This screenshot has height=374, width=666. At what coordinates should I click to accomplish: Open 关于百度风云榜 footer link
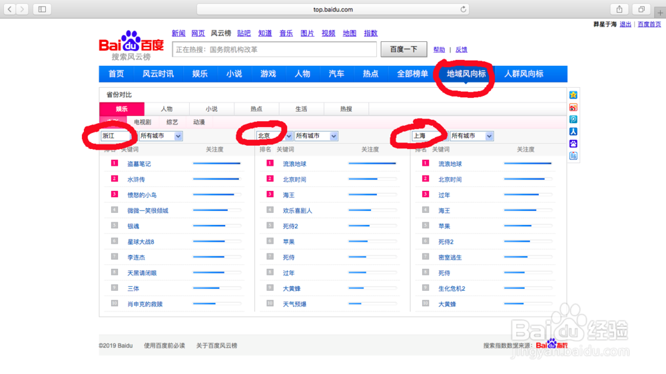point(216,345)
